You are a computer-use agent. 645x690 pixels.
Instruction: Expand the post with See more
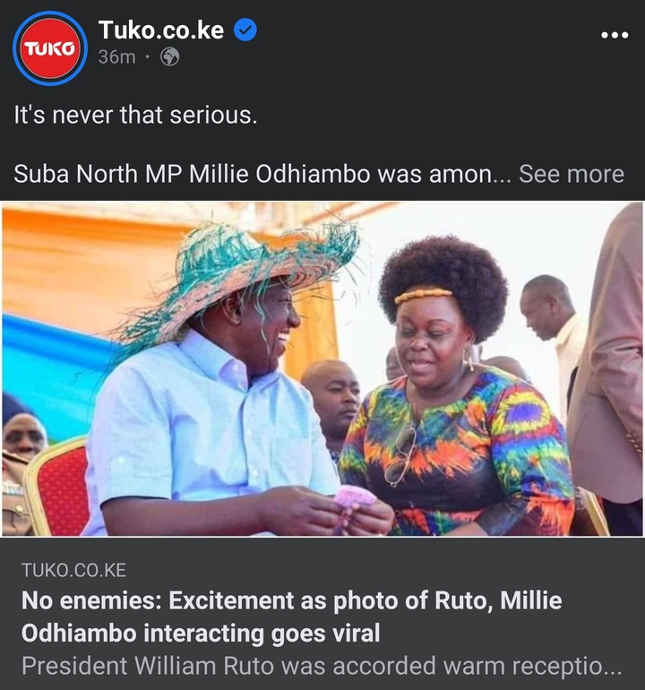pyautogui.click(x=572, y=174)
